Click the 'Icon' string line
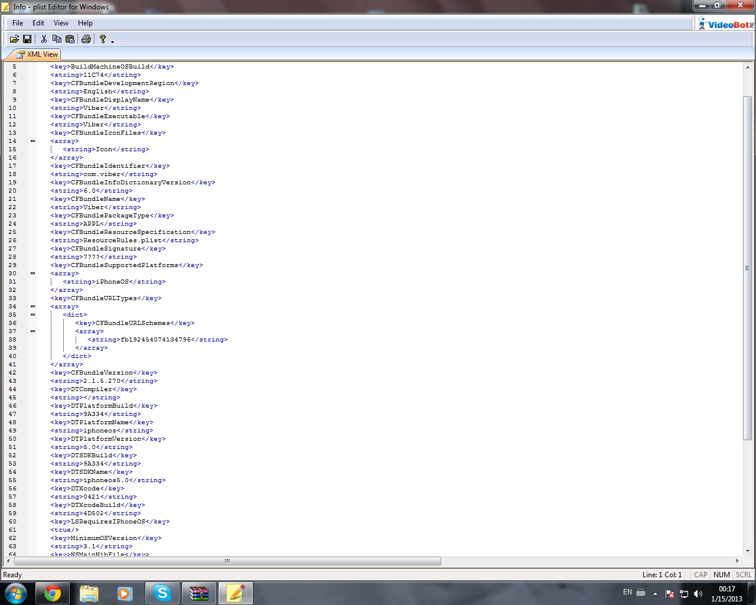 (x=106, y=149)
